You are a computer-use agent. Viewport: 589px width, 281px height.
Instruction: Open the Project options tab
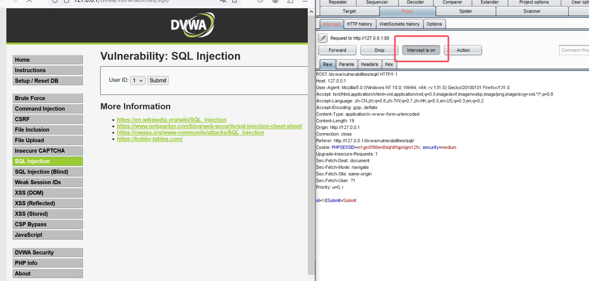pos(534,2)
